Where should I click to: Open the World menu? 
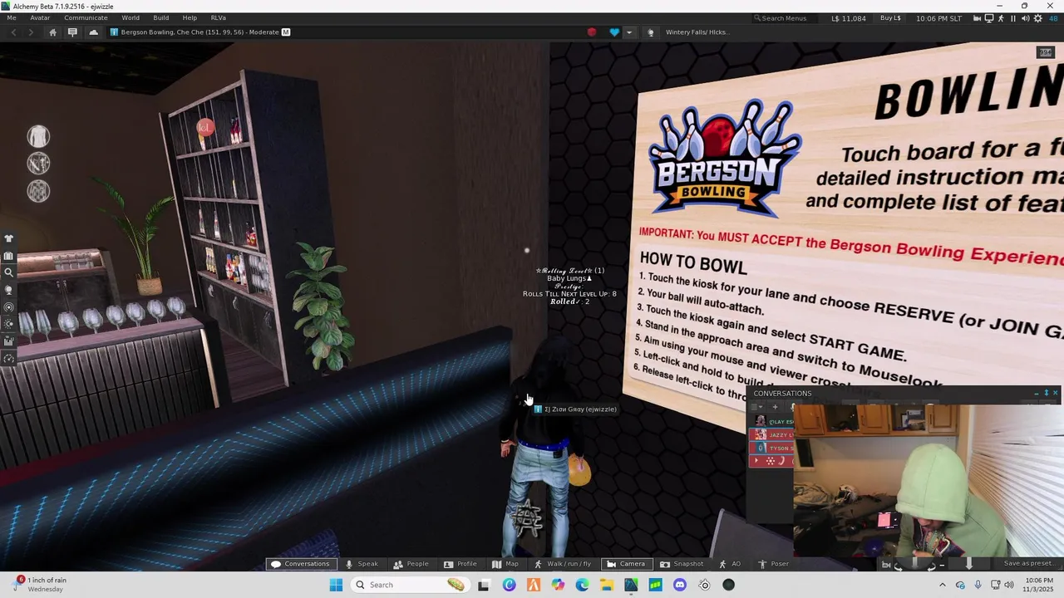[x=131, y=17]
